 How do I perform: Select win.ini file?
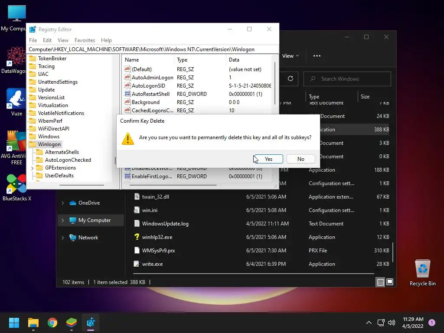pos(150,210)
